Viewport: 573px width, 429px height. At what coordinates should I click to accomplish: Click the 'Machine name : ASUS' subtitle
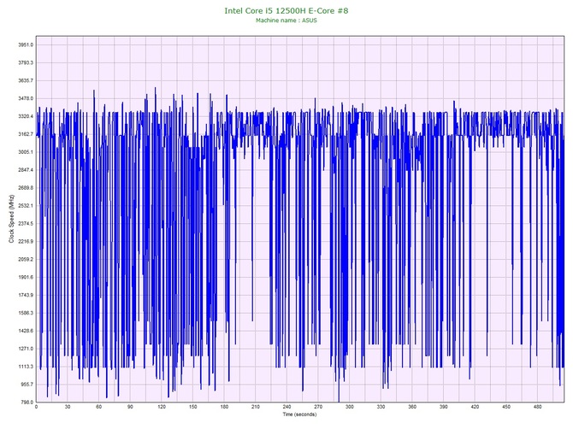tap(286, 21)
